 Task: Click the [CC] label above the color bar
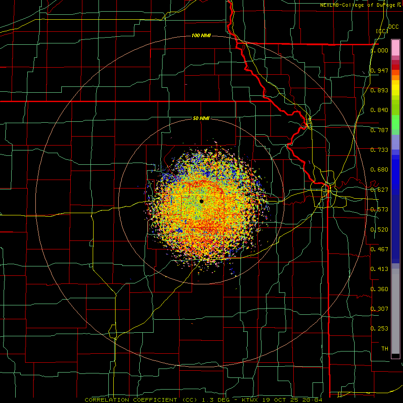pos(382,31)
